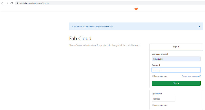Click the 'Password' label

156,65
